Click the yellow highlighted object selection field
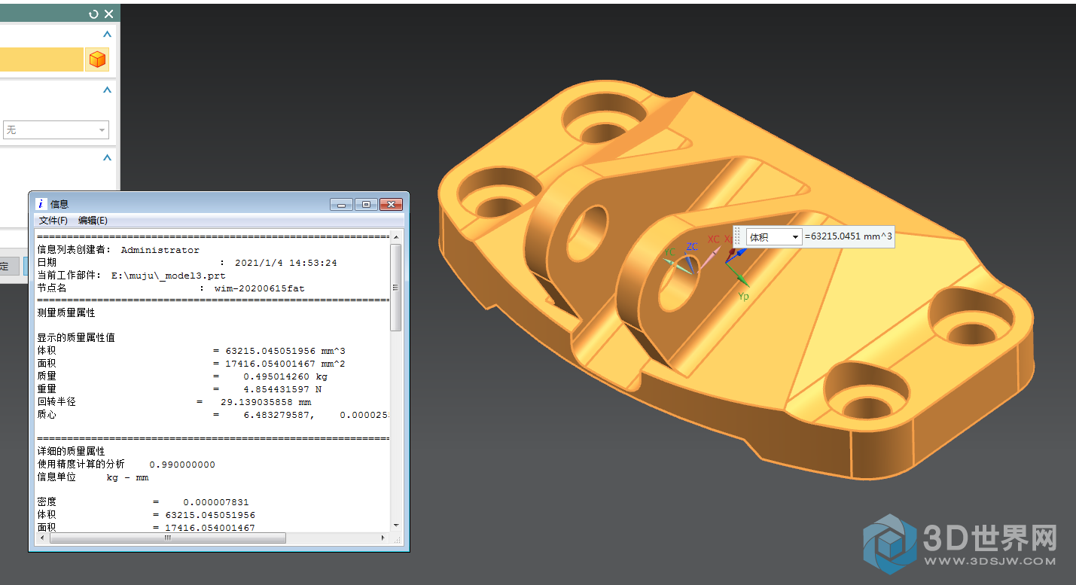This screenshot has height=585, width=1076. point(41,59)
